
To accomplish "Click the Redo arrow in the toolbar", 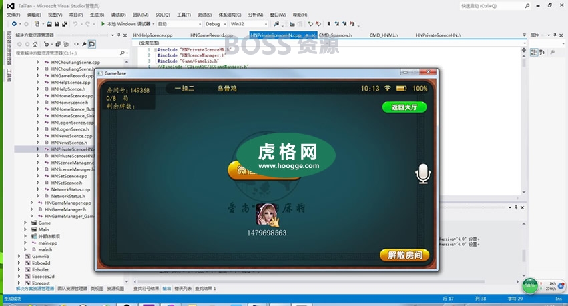I will pyautogui.click(x=87, y=24).
